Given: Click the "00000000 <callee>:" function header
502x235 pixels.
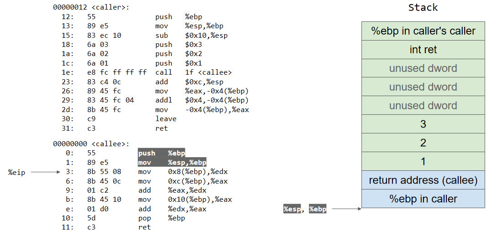Looking at the screenshot, I should pos(91,144).
